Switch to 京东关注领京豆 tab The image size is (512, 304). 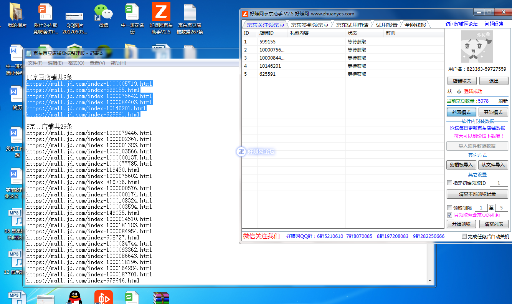[265, 25]
